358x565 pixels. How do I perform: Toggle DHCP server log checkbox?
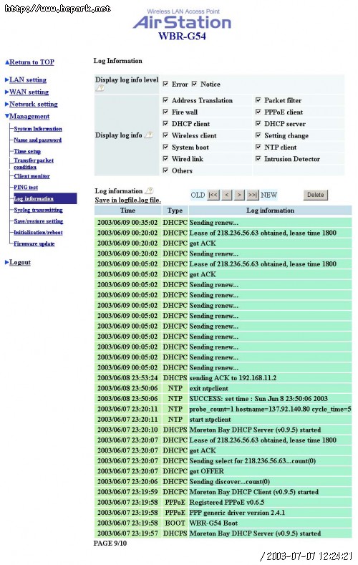(x=258, y=123)
